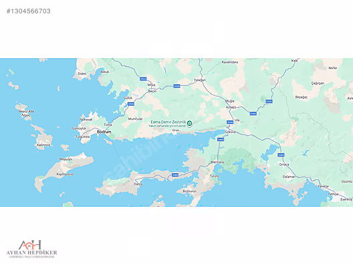Click the Muğla city label
The width and height of the screenshot is (353, 265).
pyautogui.click(x=230, y=101)
